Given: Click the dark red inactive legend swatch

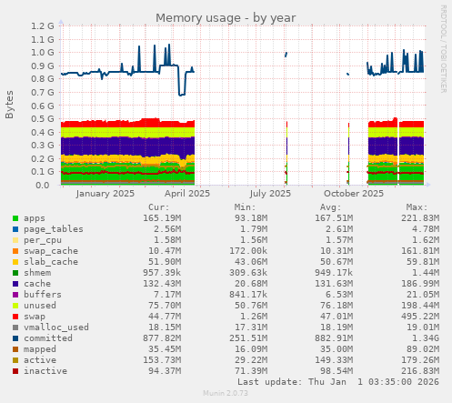Looking at the screenshot, I should (x=15, y=371).
